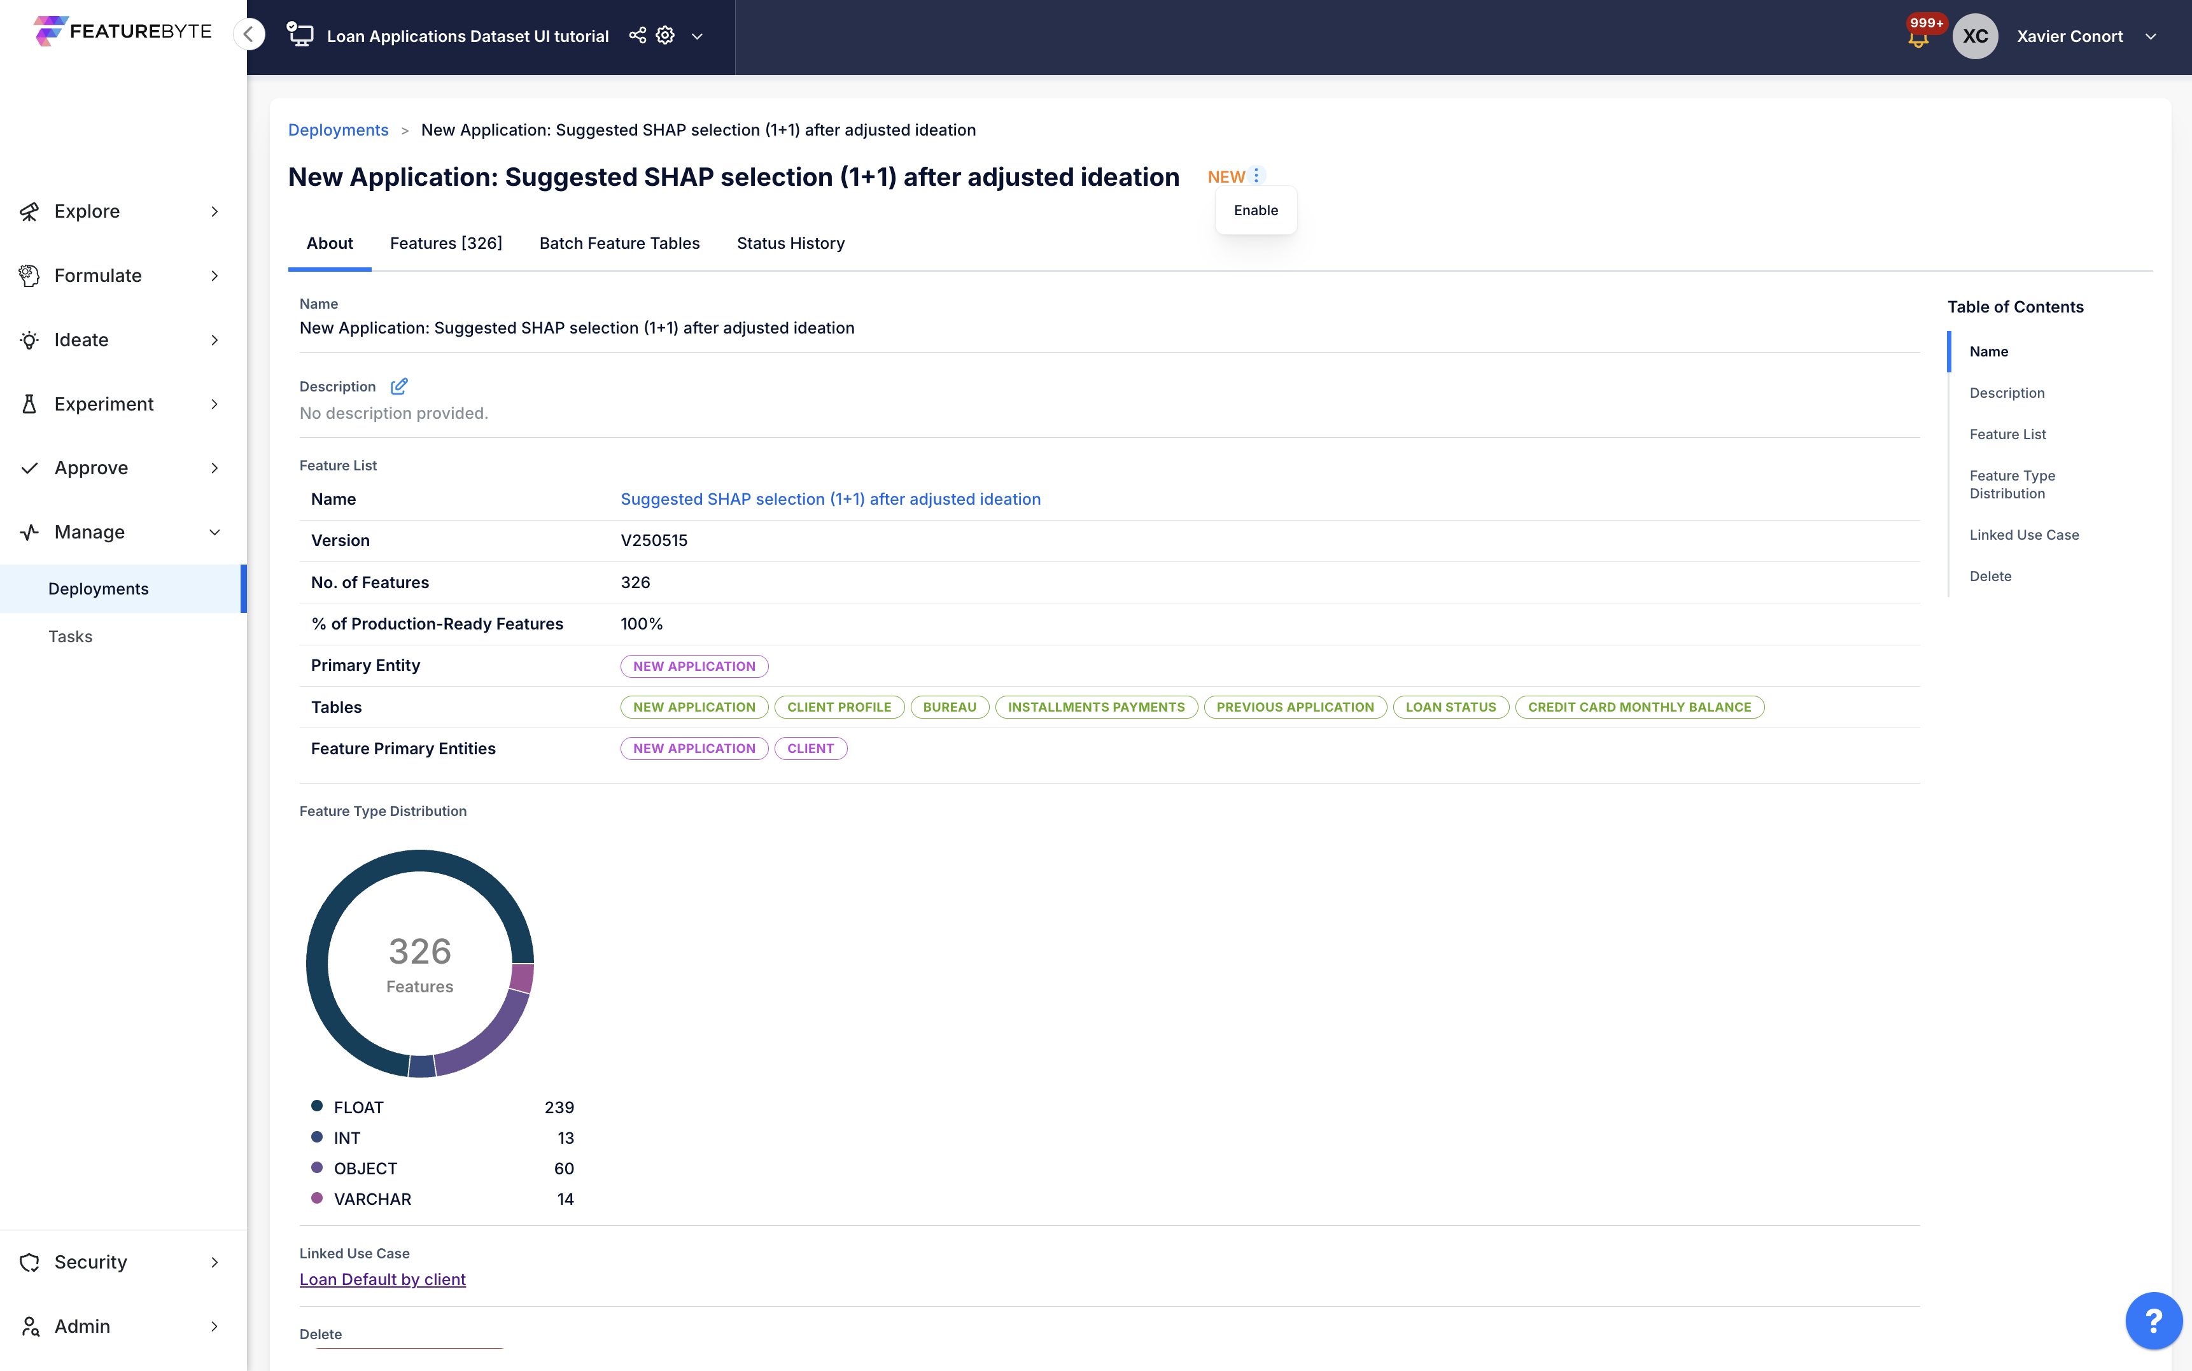The height and width of the screenshot is (1371, 2192).
Task: Click Deployments breadcrumb link
Action: 338,130
